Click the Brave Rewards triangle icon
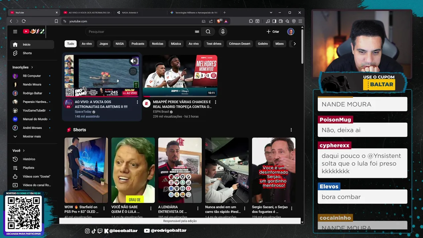The height and width of the screenshot is (238, 423). (226, 21)
